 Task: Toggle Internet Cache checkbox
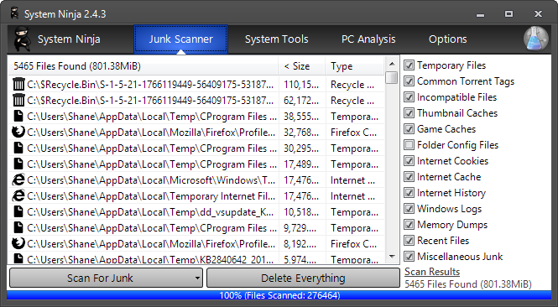[409, 177]
